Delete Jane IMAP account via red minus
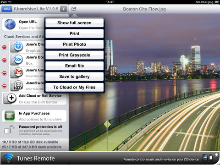220x165 pixels. 5,86
